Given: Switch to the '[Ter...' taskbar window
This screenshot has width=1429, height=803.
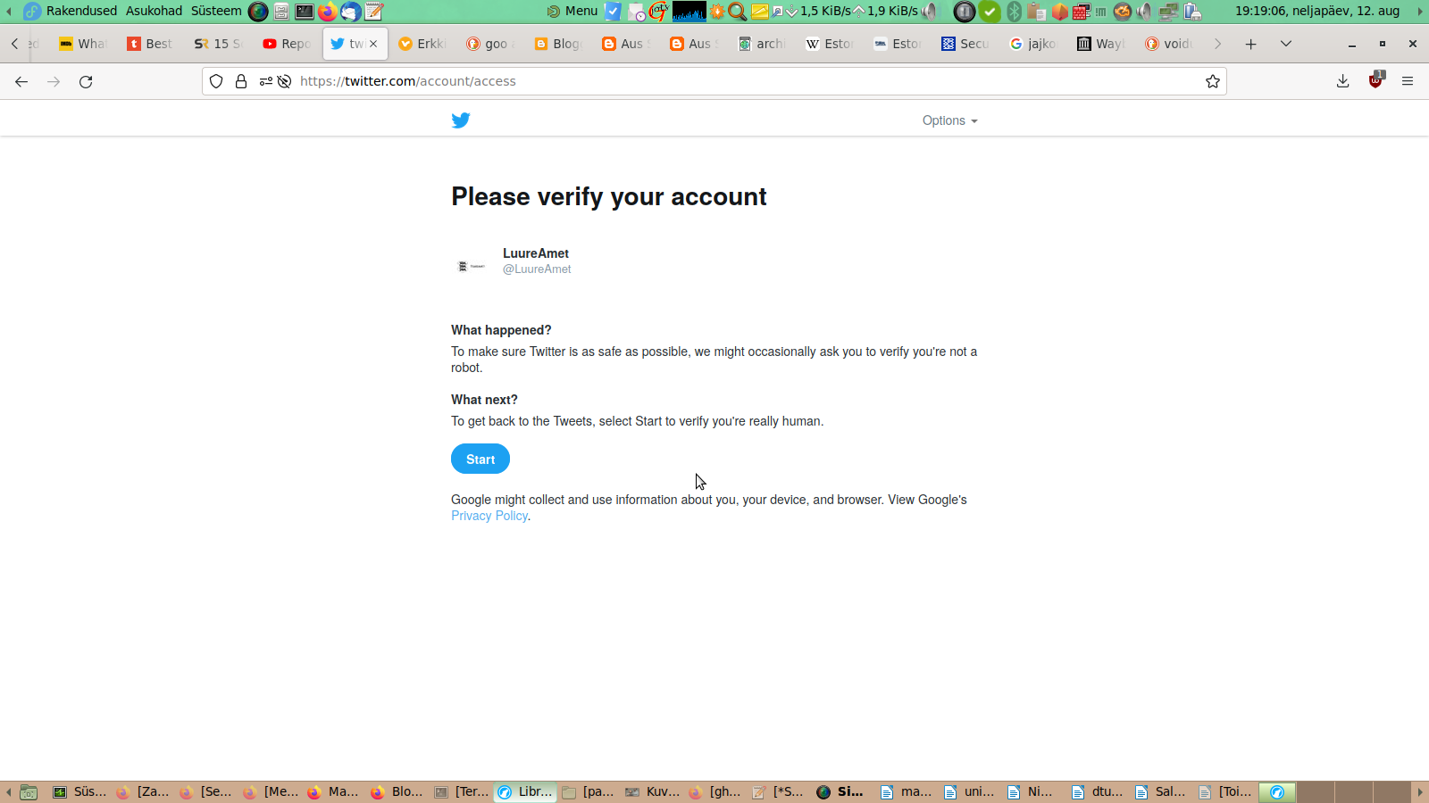Looking at the screenshot, I should pos(462,791).
